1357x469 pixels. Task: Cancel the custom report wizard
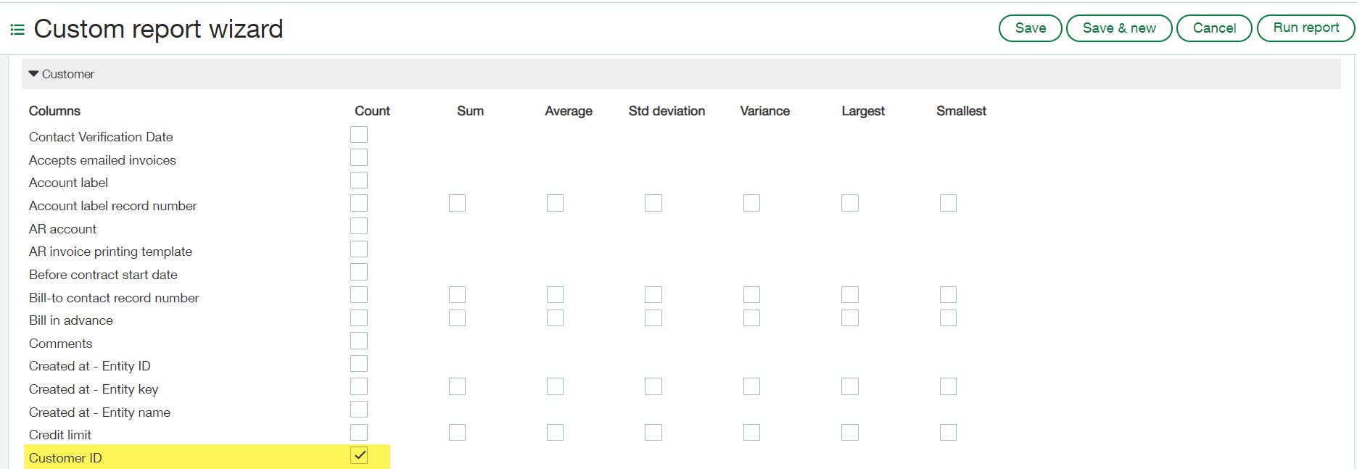click(1213, 28)
